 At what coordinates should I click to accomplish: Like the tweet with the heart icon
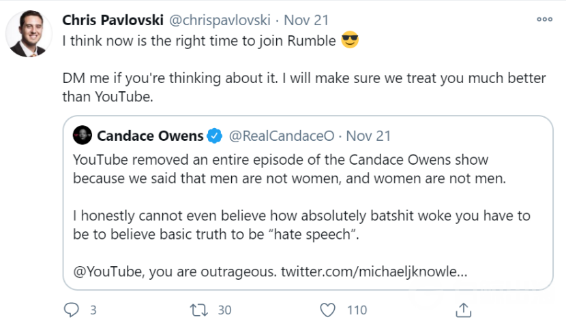tap(328, 310)
